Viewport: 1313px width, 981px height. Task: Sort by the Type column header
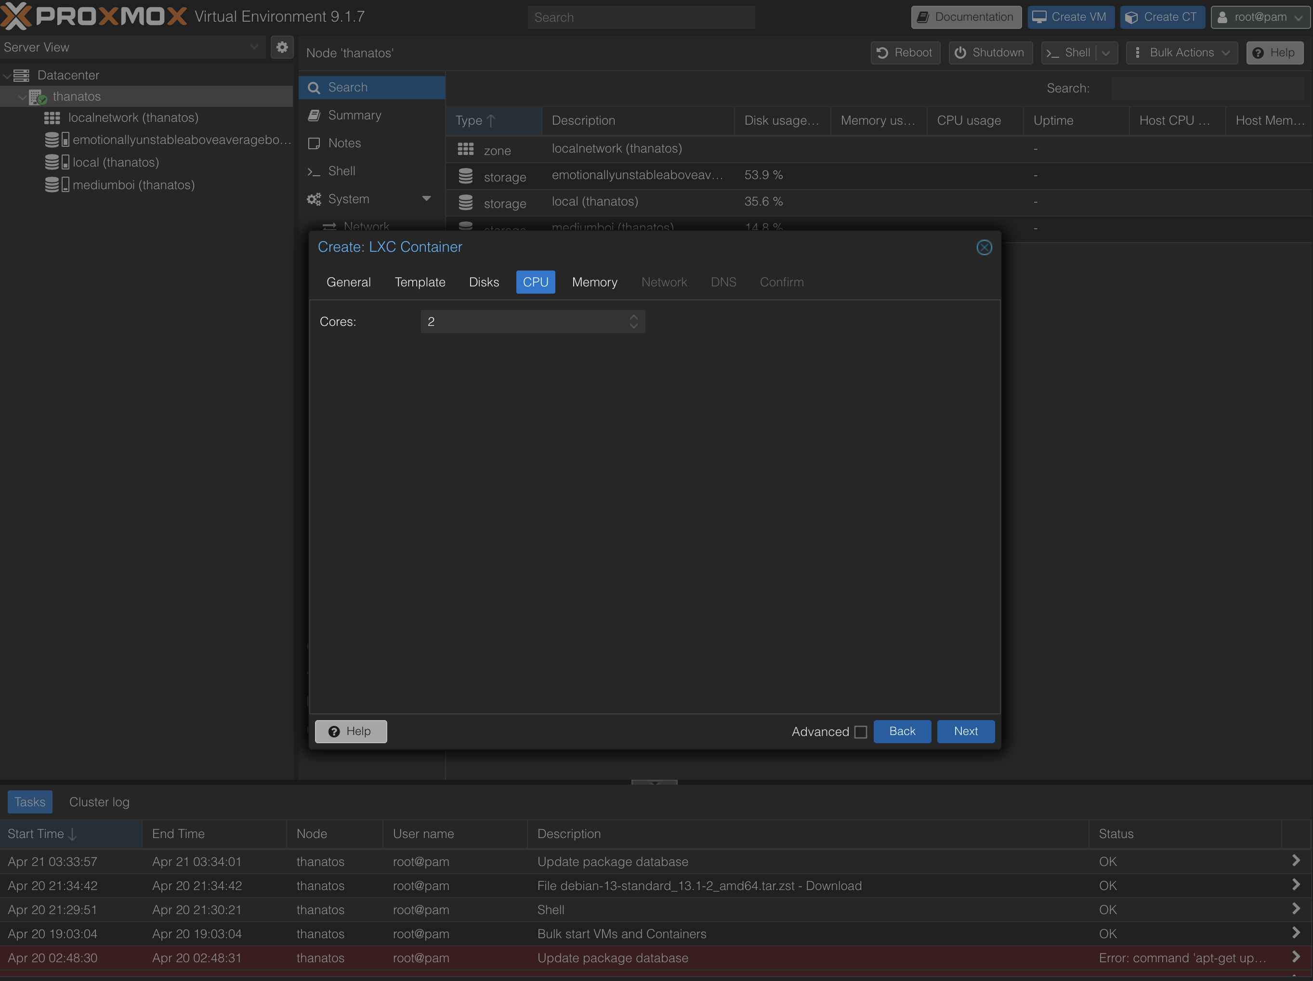click(x=494, y=121)
